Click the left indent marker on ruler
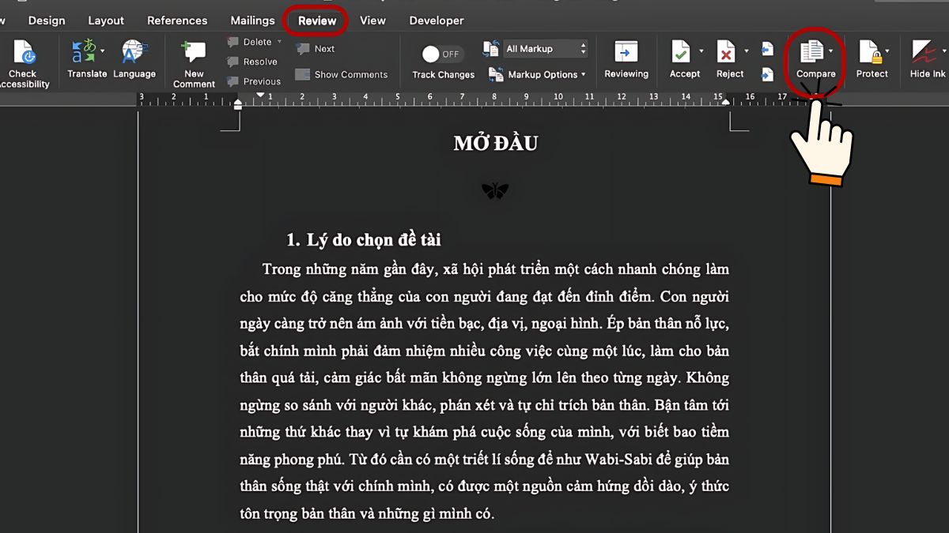The width and height of the screenshot is (949, 533). 238,103
